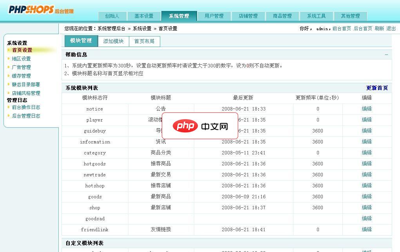
Task: Click 退出 to log out
Action: (x=391, y=28)
